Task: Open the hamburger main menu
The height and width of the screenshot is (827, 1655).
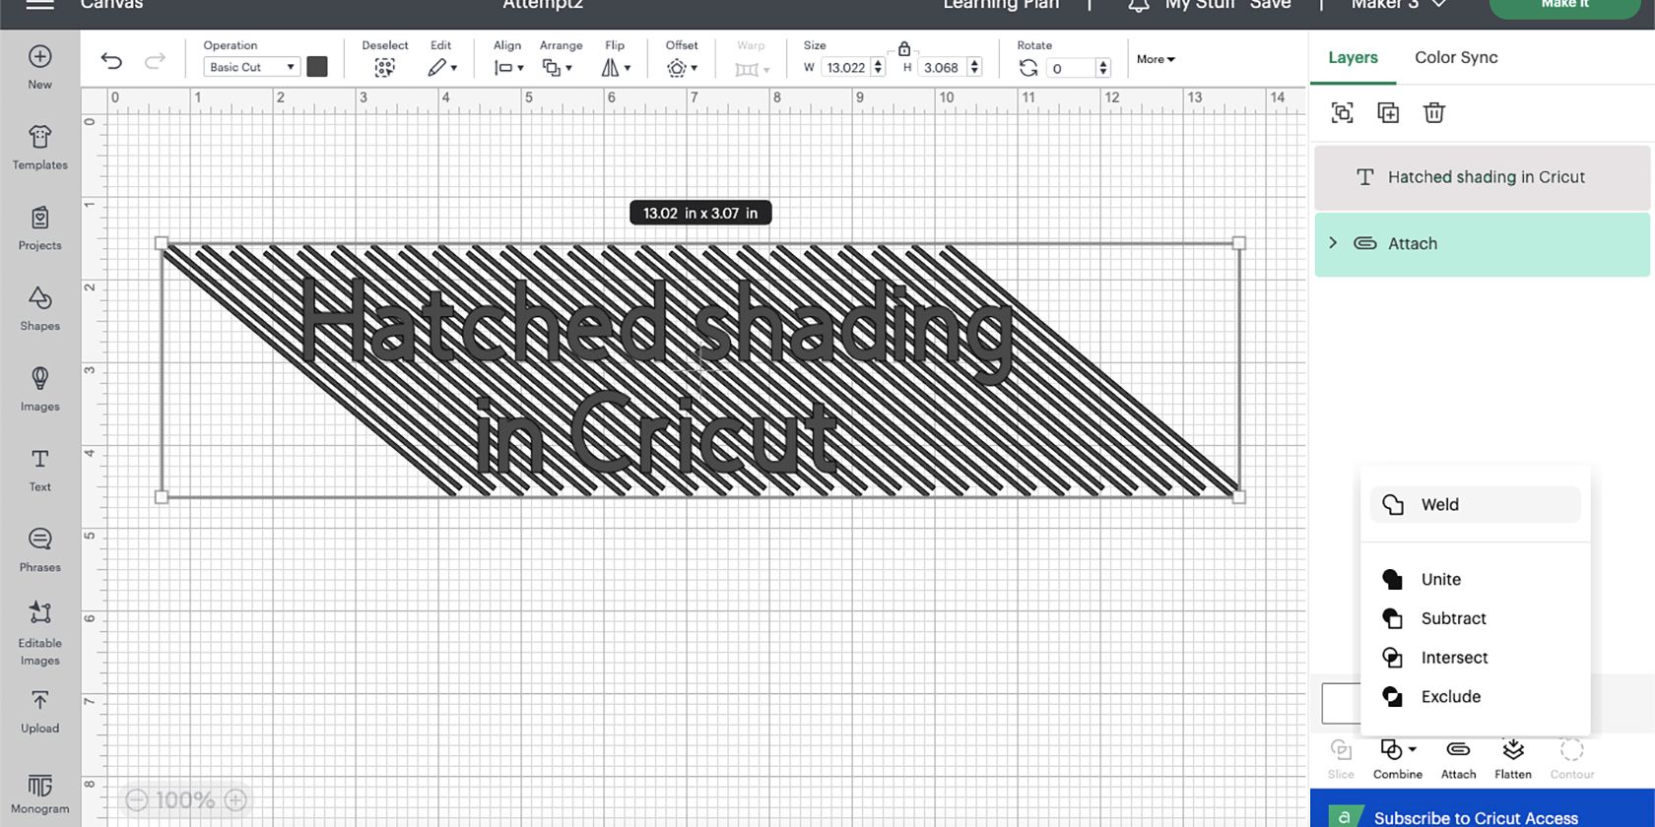Action: pyautogui.click(x=39, y=5)
